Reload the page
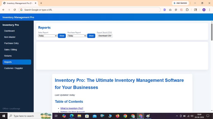Image resolution: width=213 pixels, height=119 pixels. 15,10
